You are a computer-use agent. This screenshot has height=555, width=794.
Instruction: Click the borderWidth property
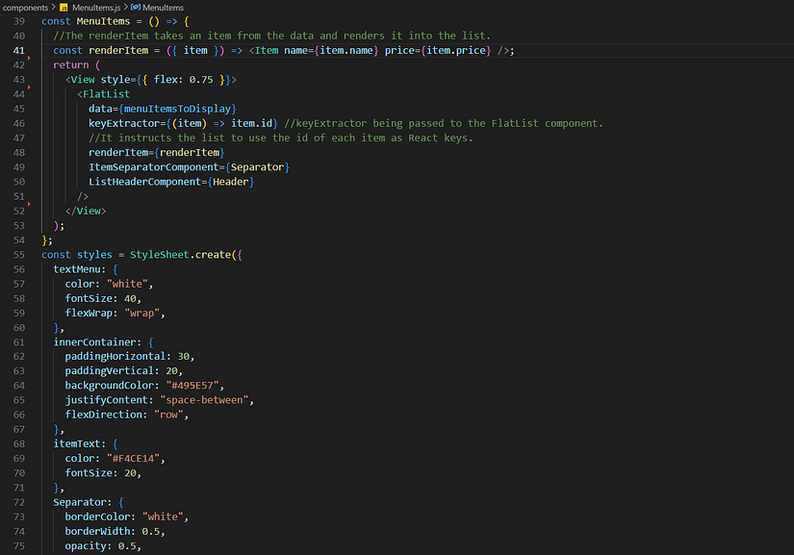[x=100, y=531]
